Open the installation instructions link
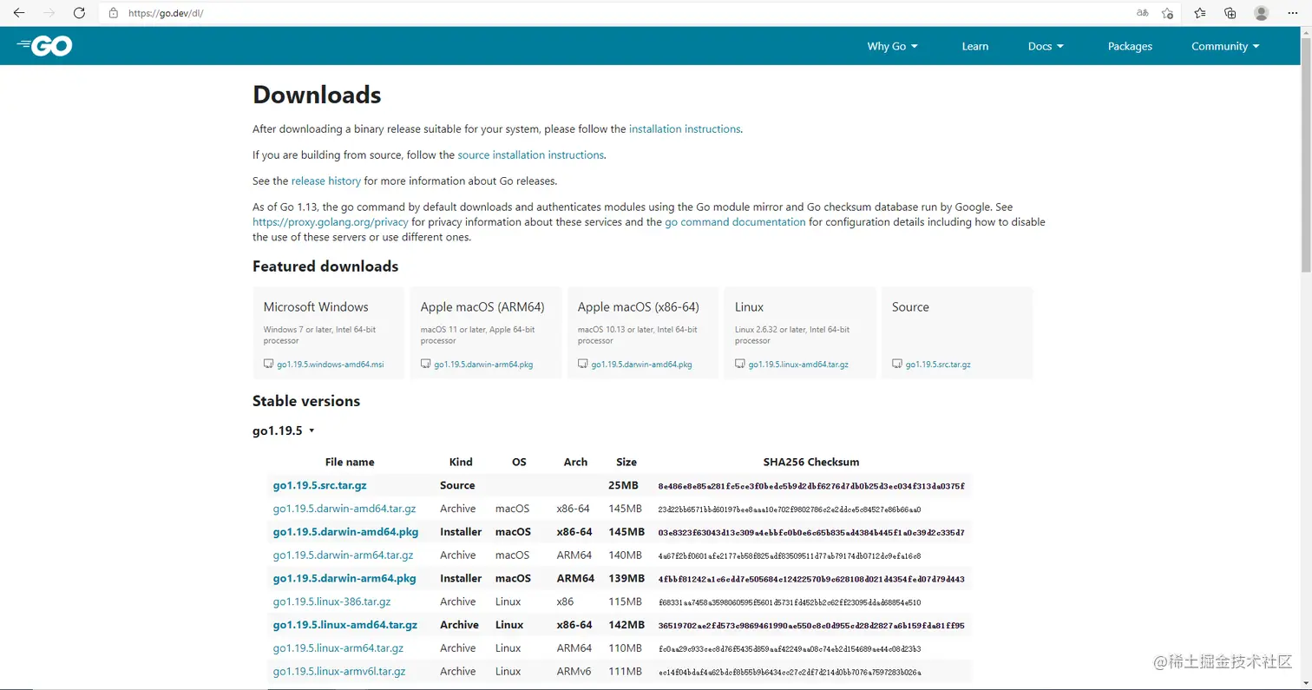This screenshot has height=690, width=1312. [x=685, y=128]
